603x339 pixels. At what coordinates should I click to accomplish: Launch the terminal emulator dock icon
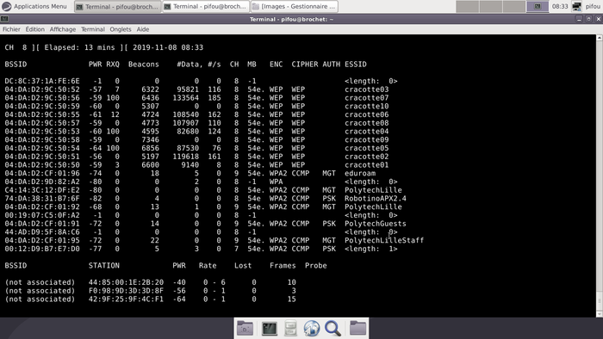(269, 329)
